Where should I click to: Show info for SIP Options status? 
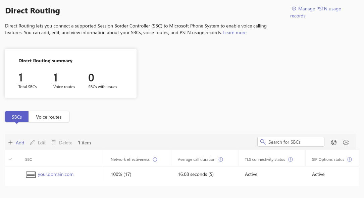[350, 159]
